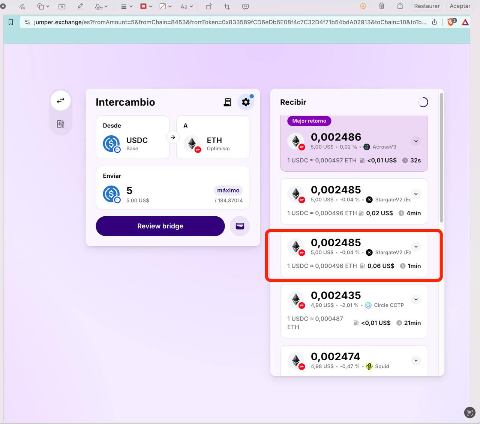Image resolution: width=480 pixels, height=424 pixels.
Task: Click the Review bridge button
Action: tap(160, 226)
